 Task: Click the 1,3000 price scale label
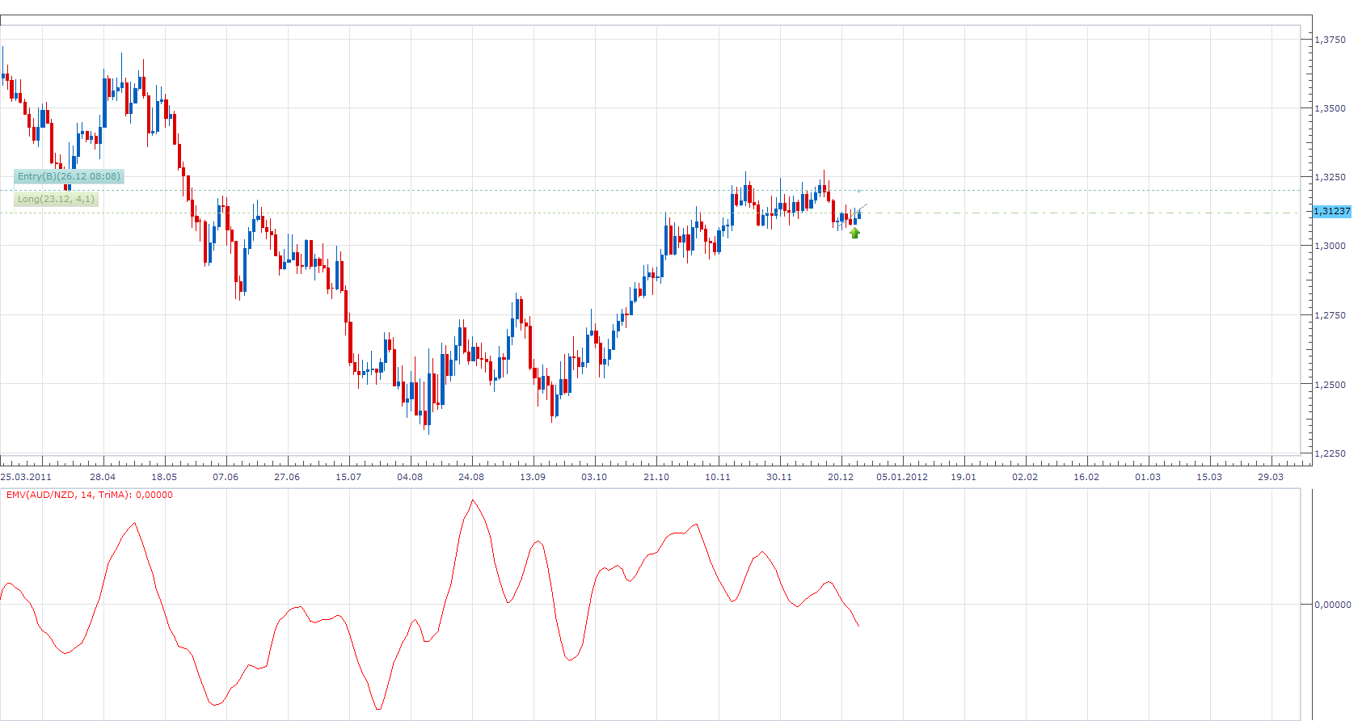click(1331, 246)
